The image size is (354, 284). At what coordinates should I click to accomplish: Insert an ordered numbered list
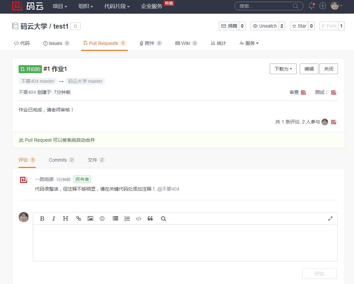[x=127, y=218]
